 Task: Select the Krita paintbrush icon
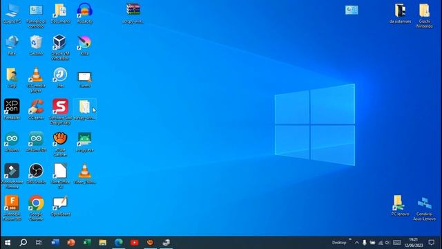click(84, 43)
